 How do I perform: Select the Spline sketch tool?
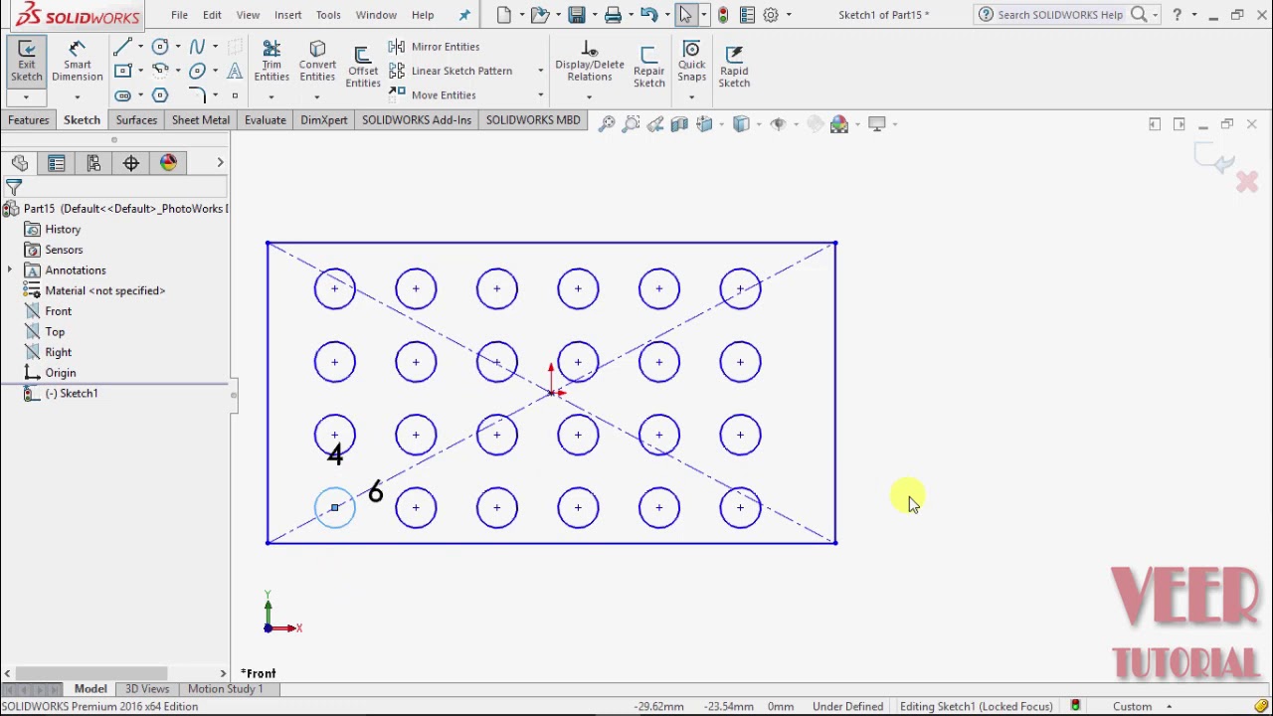pyautogui.click(x=197, y=47)
